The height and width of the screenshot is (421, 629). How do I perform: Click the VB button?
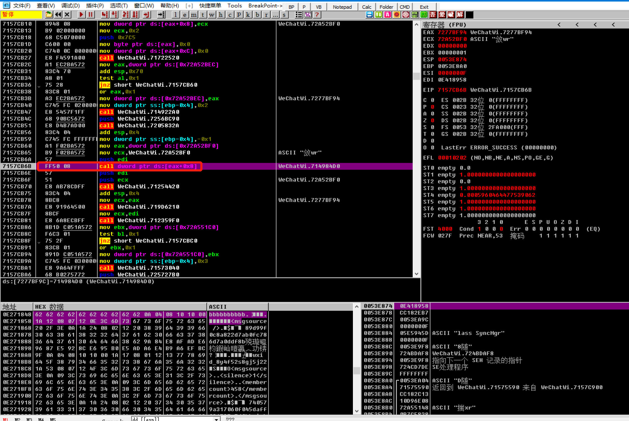coord(318,7)
